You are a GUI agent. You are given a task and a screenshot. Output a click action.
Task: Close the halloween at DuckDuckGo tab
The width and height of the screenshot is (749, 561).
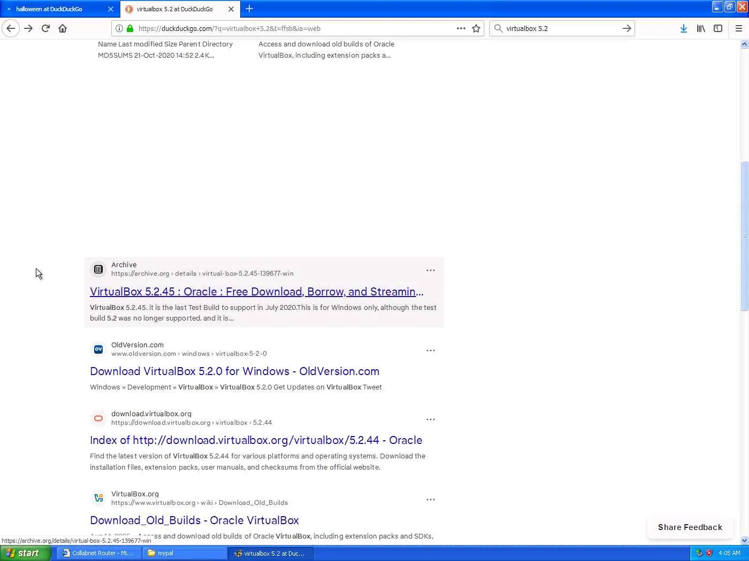point(111,9)
